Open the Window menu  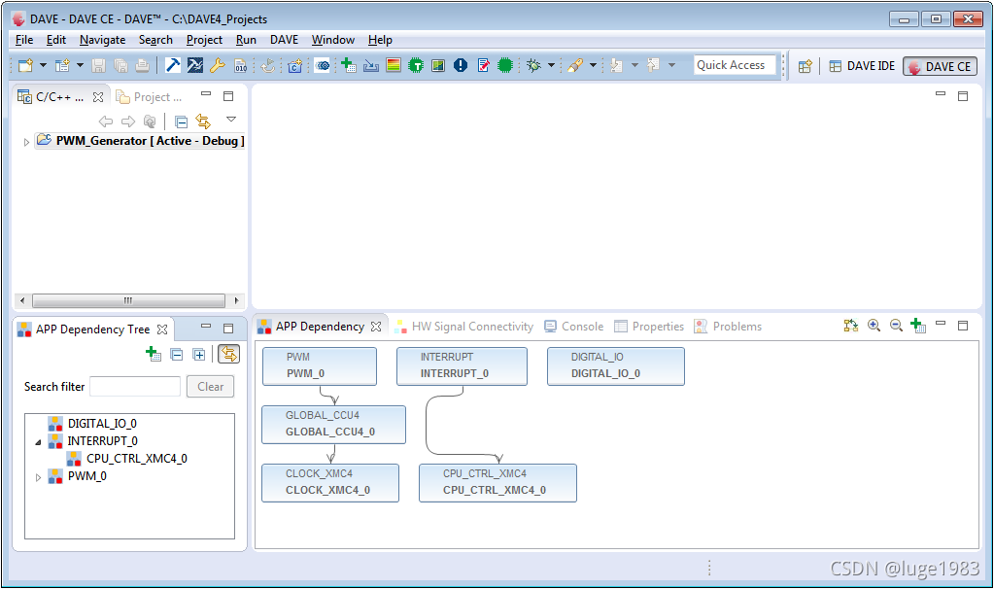[x=333, y=40]
